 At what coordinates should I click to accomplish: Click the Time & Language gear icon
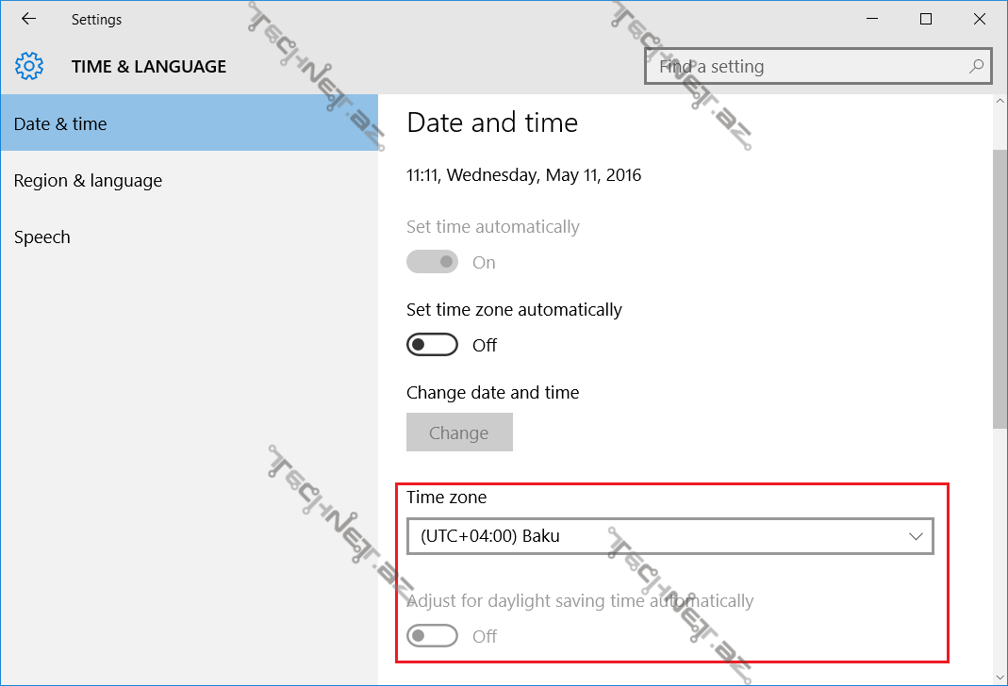[x=29, y=67]
